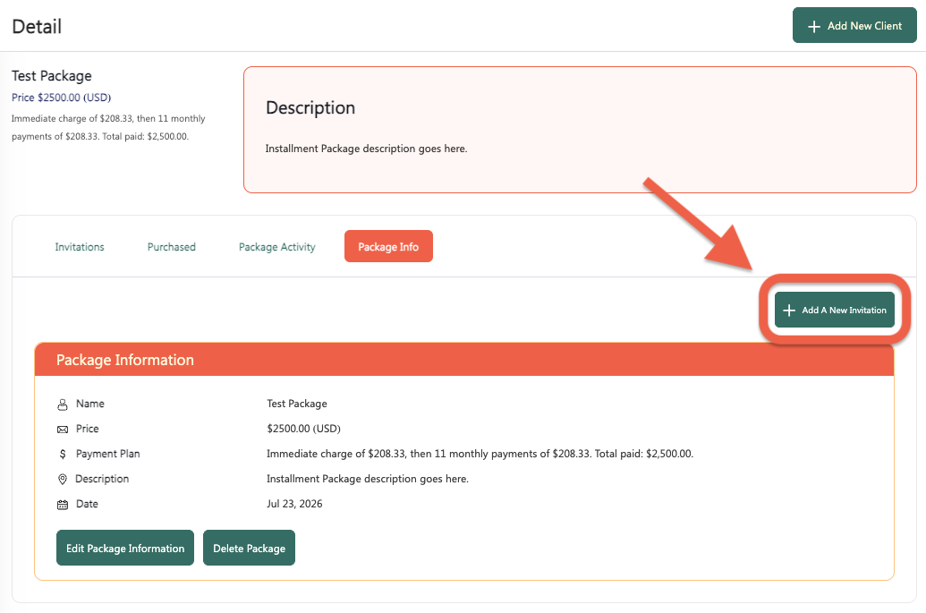Click the Test Package title at top left
Image resolution: width=926 pixels, height=613 pixels.
click(52, 76)
